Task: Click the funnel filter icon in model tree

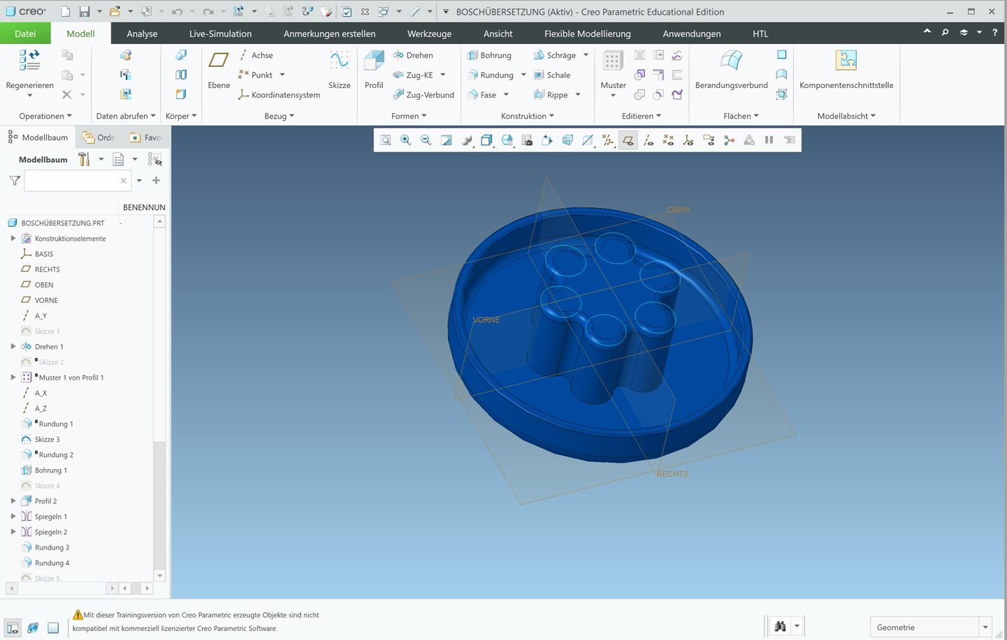Action: pyautogui.click(x=15, y=181)
